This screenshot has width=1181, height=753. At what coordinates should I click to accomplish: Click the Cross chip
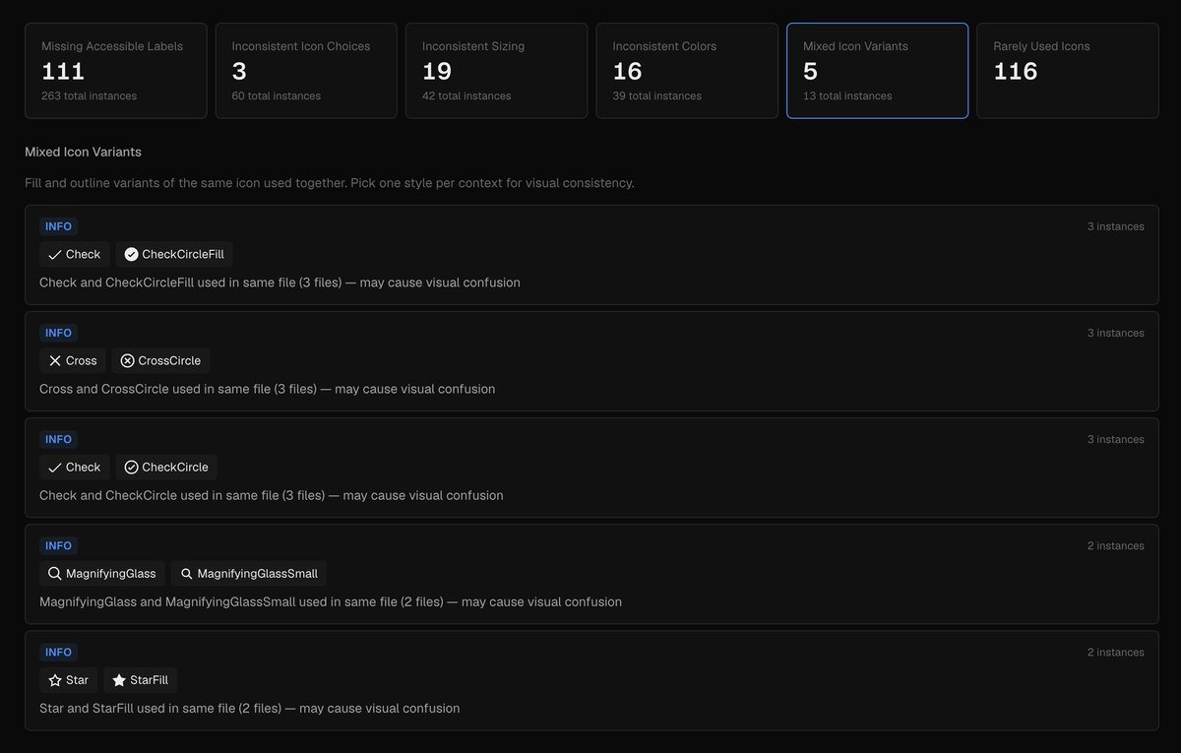click(73, 360)
